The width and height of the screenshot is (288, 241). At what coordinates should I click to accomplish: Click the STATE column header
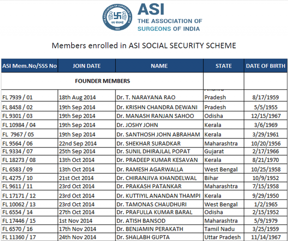point(223,66)
